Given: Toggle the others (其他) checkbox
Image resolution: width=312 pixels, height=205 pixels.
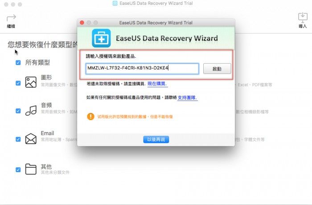Looking at the screenshot, I should [18, 170].
